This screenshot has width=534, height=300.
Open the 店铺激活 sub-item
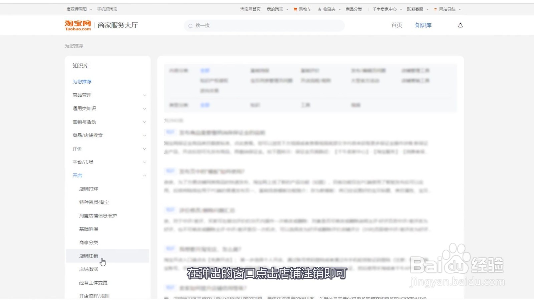(x=88, y=269)
